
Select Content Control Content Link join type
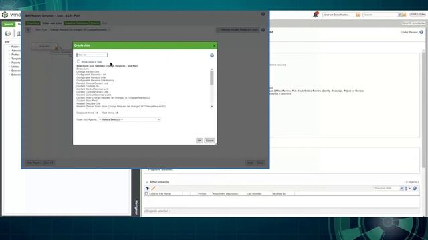pos(92,83)
